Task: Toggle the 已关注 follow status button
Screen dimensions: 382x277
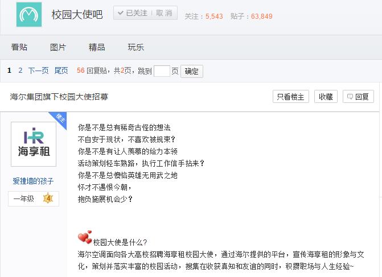Action: 133,13
